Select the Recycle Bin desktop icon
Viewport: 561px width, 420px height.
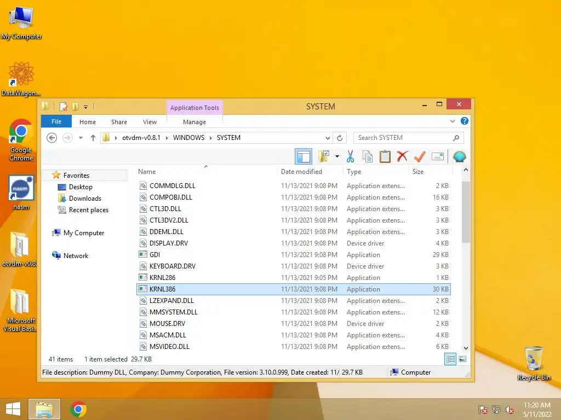tap(534, 363)
